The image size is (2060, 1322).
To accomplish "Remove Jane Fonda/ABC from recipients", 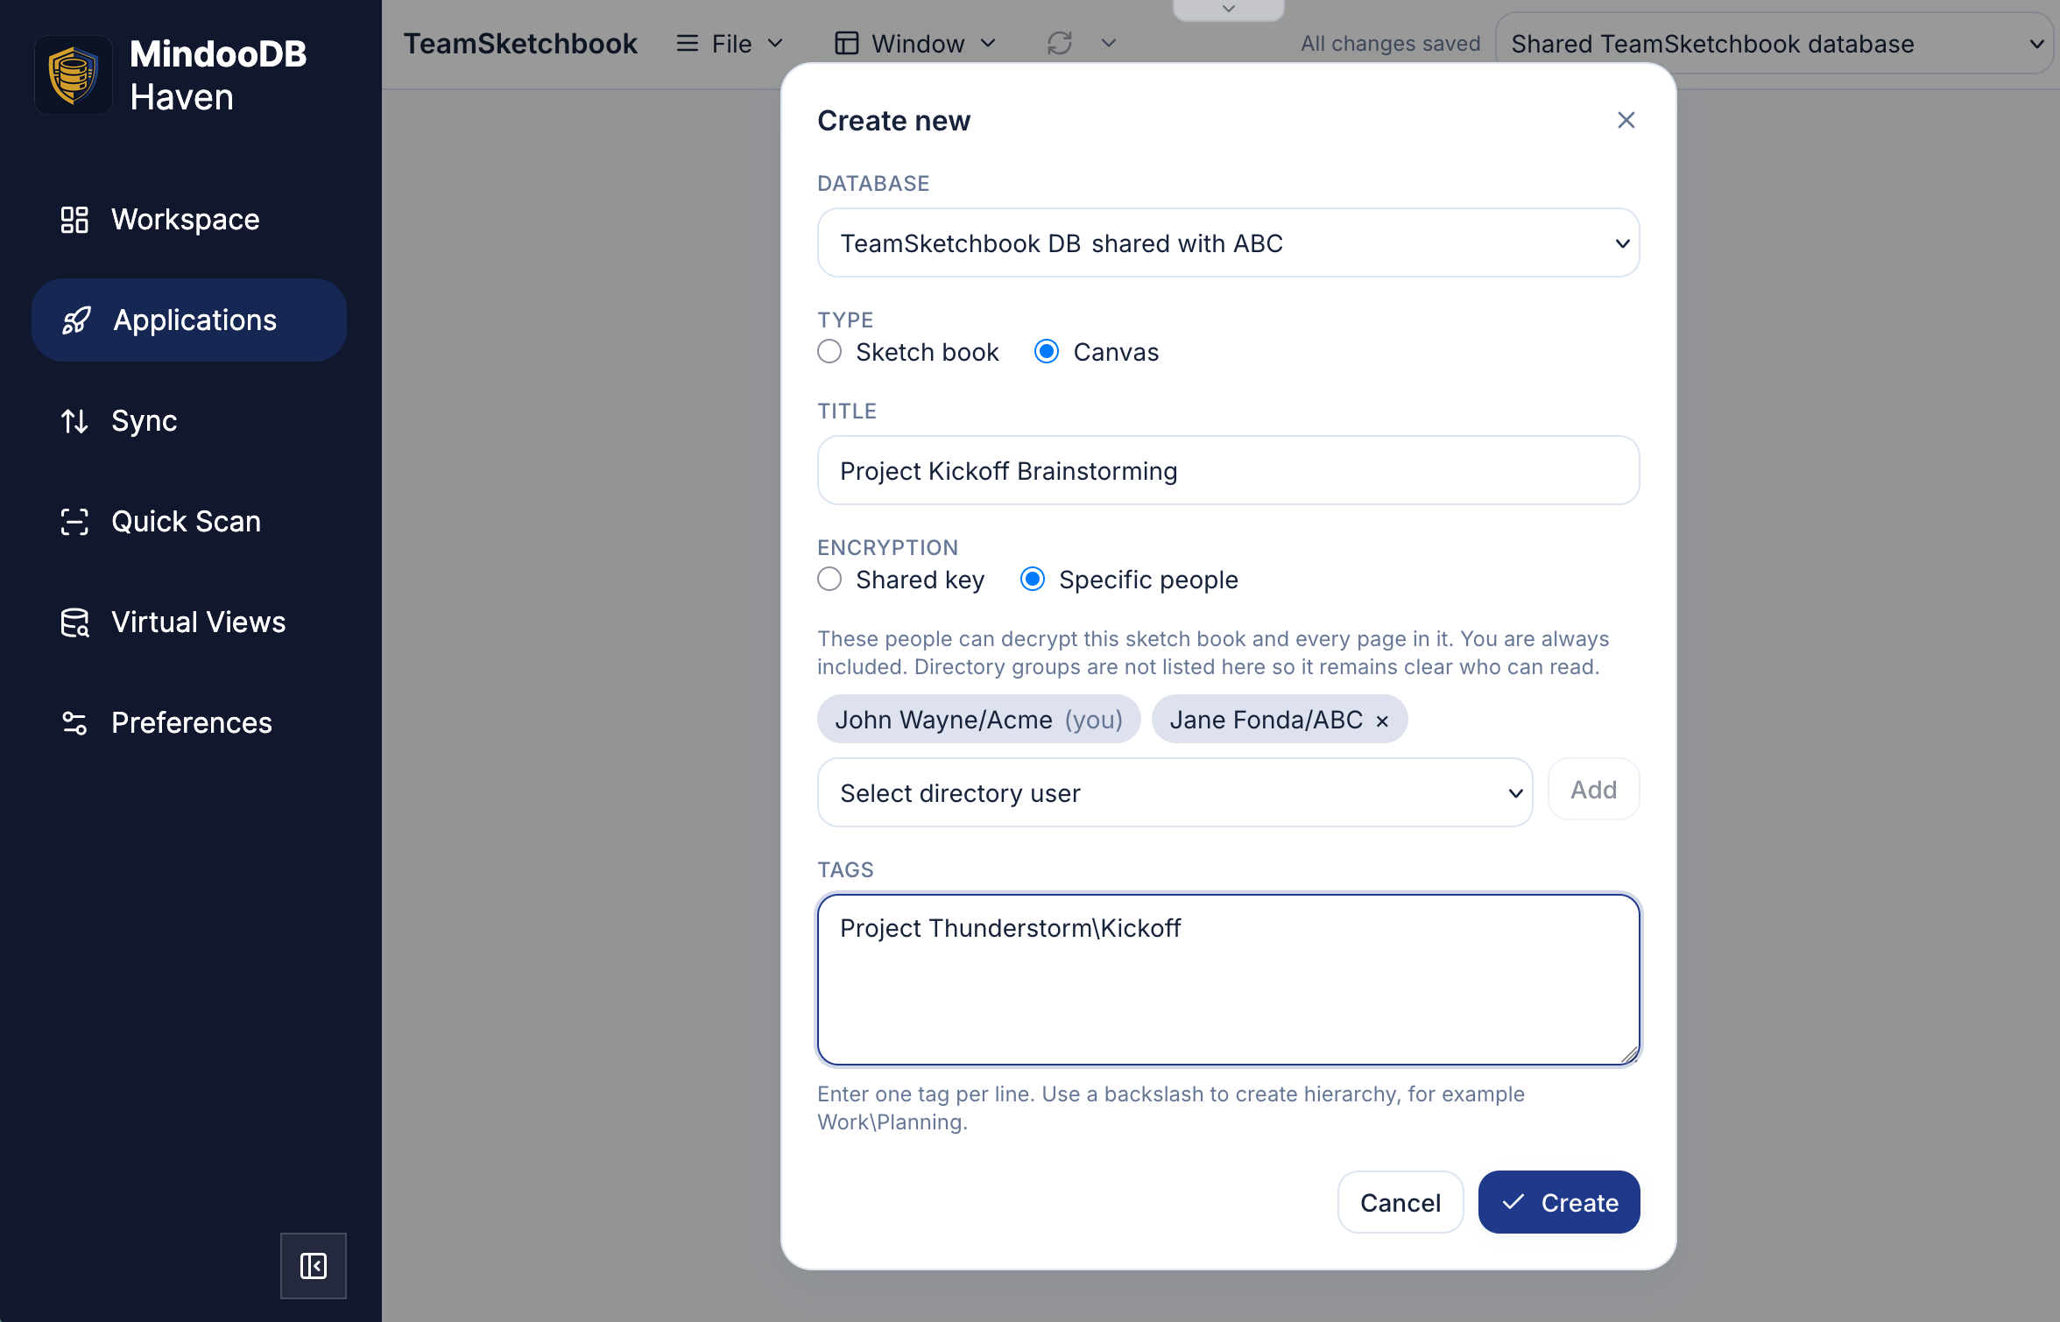I will [1382, 721].
